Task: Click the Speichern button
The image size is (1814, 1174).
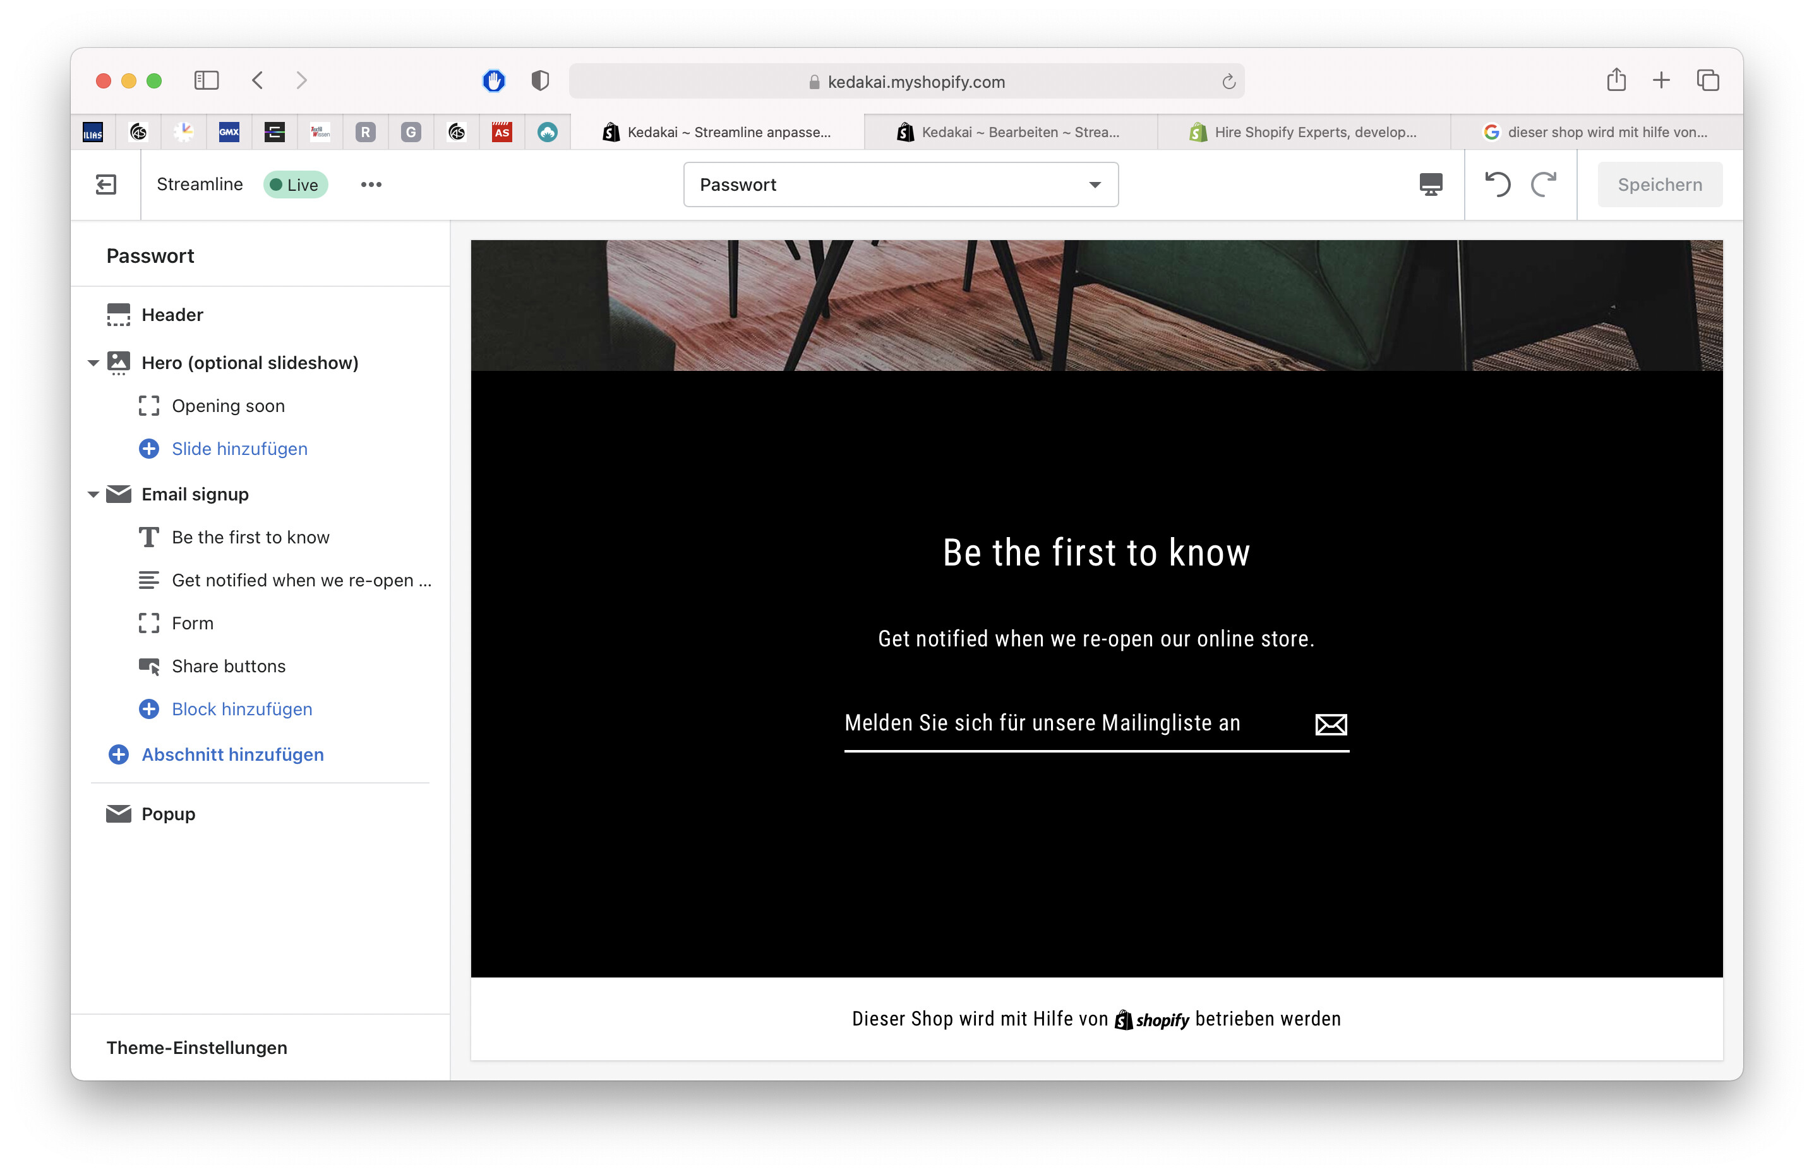Action: click(x=1659, y=185)
